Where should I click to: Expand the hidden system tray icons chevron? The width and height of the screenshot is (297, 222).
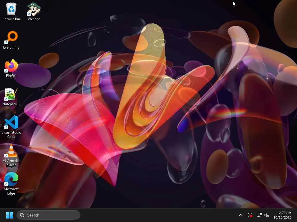click(x=240, y=215)
